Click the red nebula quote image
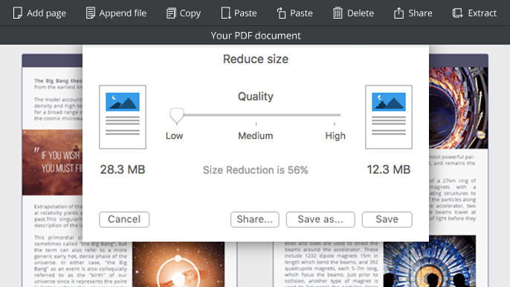Screen dimensions: 510x287 pyautogui.click(x=52, y=162)
